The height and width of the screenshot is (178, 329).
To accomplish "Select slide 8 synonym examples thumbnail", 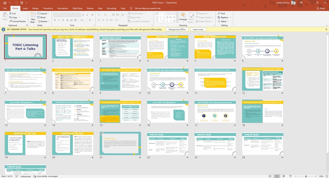I will point(73,79).
